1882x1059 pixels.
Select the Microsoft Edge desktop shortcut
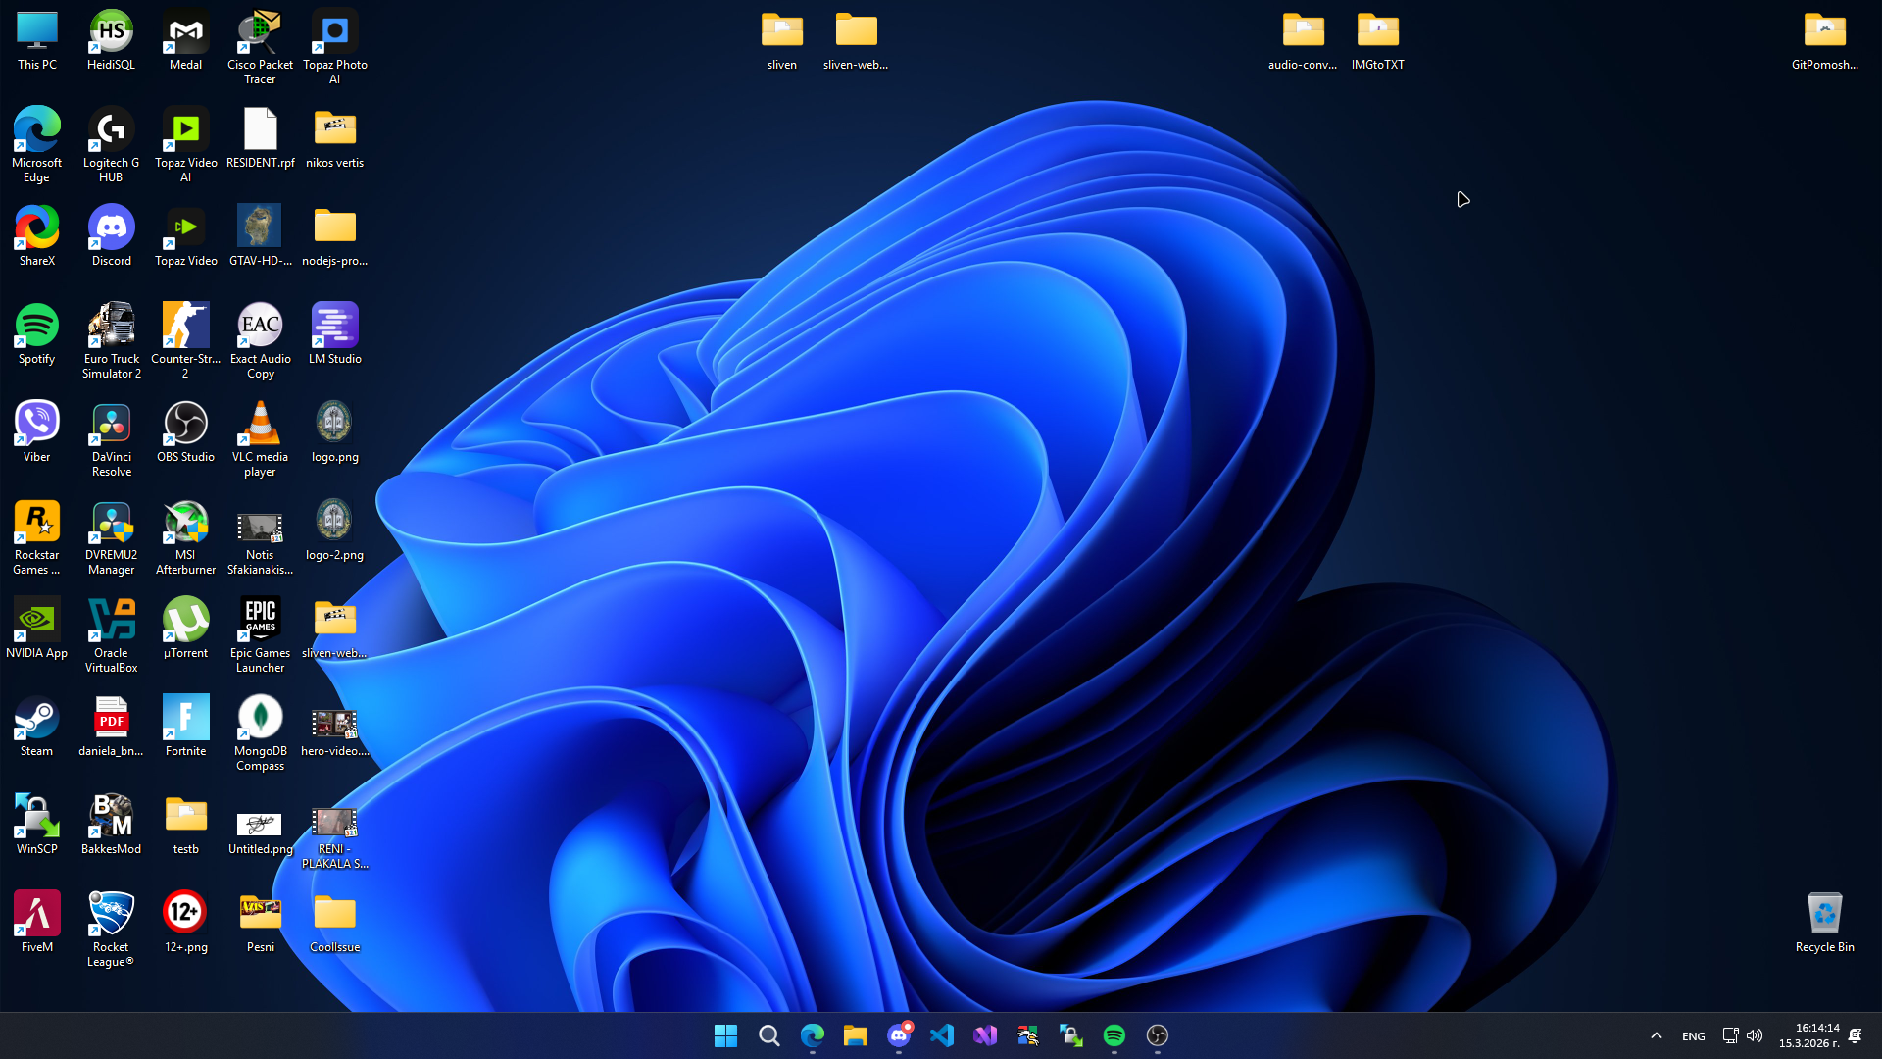(37, 145)
